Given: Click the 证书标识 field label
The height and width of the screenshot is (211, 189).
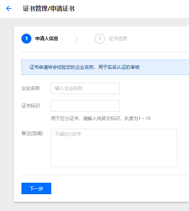Looking at the screenshot, I should pyautogui.click(x=31, y=106).
